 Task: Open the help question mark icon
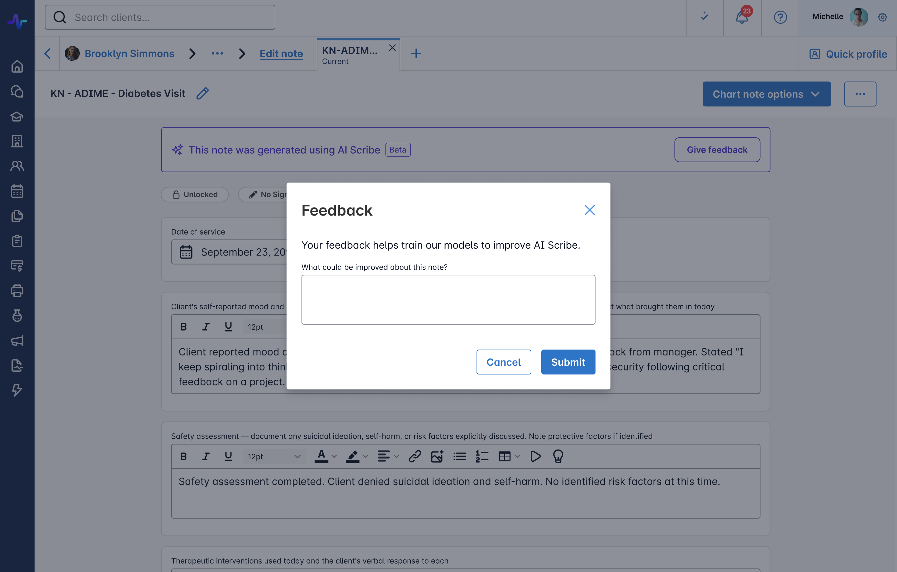780,17
